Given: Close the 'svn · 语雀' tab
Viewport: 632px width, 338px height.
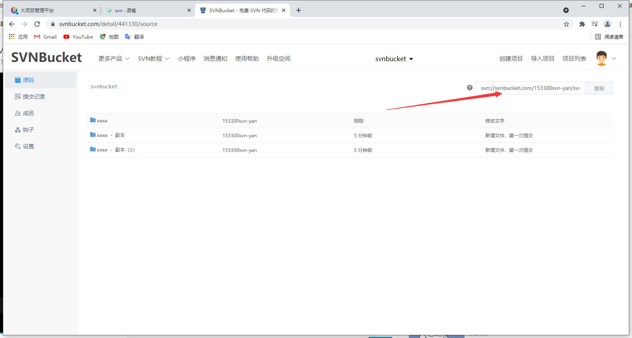Looking at the screenshot, I should 189,10.
